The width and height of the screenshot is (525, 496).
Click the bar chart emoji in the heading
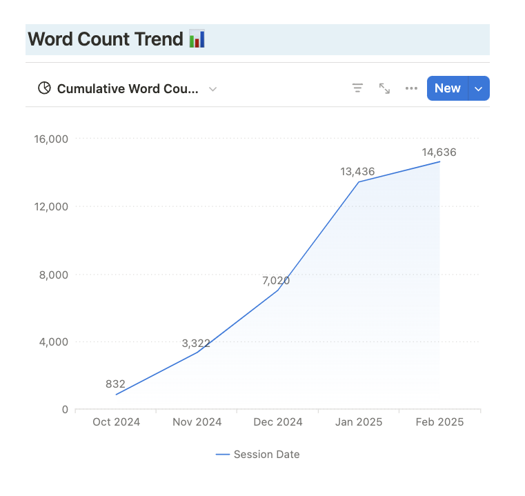[197, 39]
